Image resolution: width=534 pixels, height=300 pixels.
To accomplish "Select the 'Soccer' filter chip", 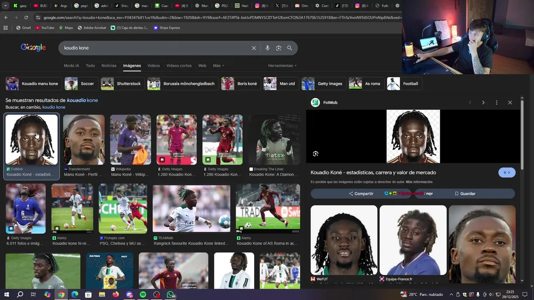I will pos(81,84).
